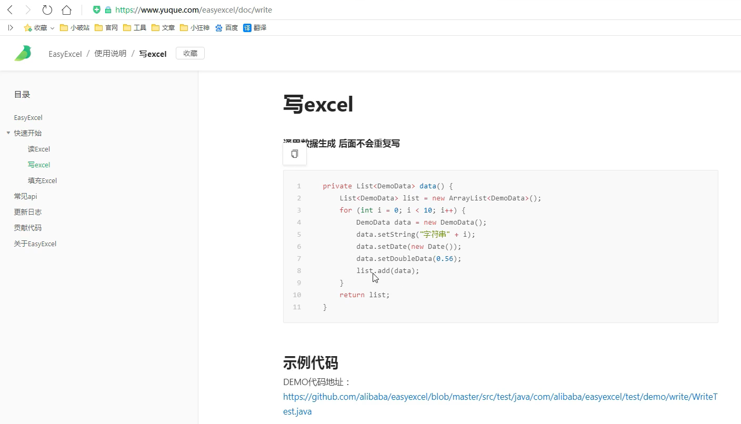Open 更新日志 in sidebar
The image size is (741, 424).
[x=28, y=212]
